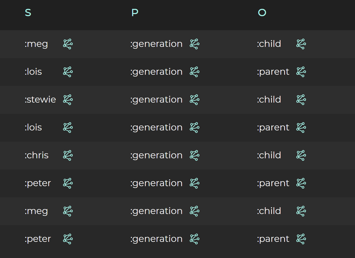Click the S column header

(28, 12)
